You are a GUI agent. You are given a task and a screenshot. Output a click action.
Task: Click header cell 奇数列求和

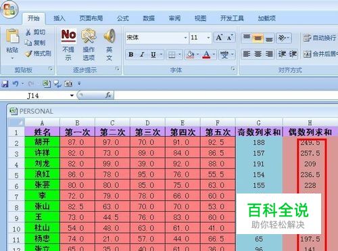pyautogui.click(x=259, y=132)
